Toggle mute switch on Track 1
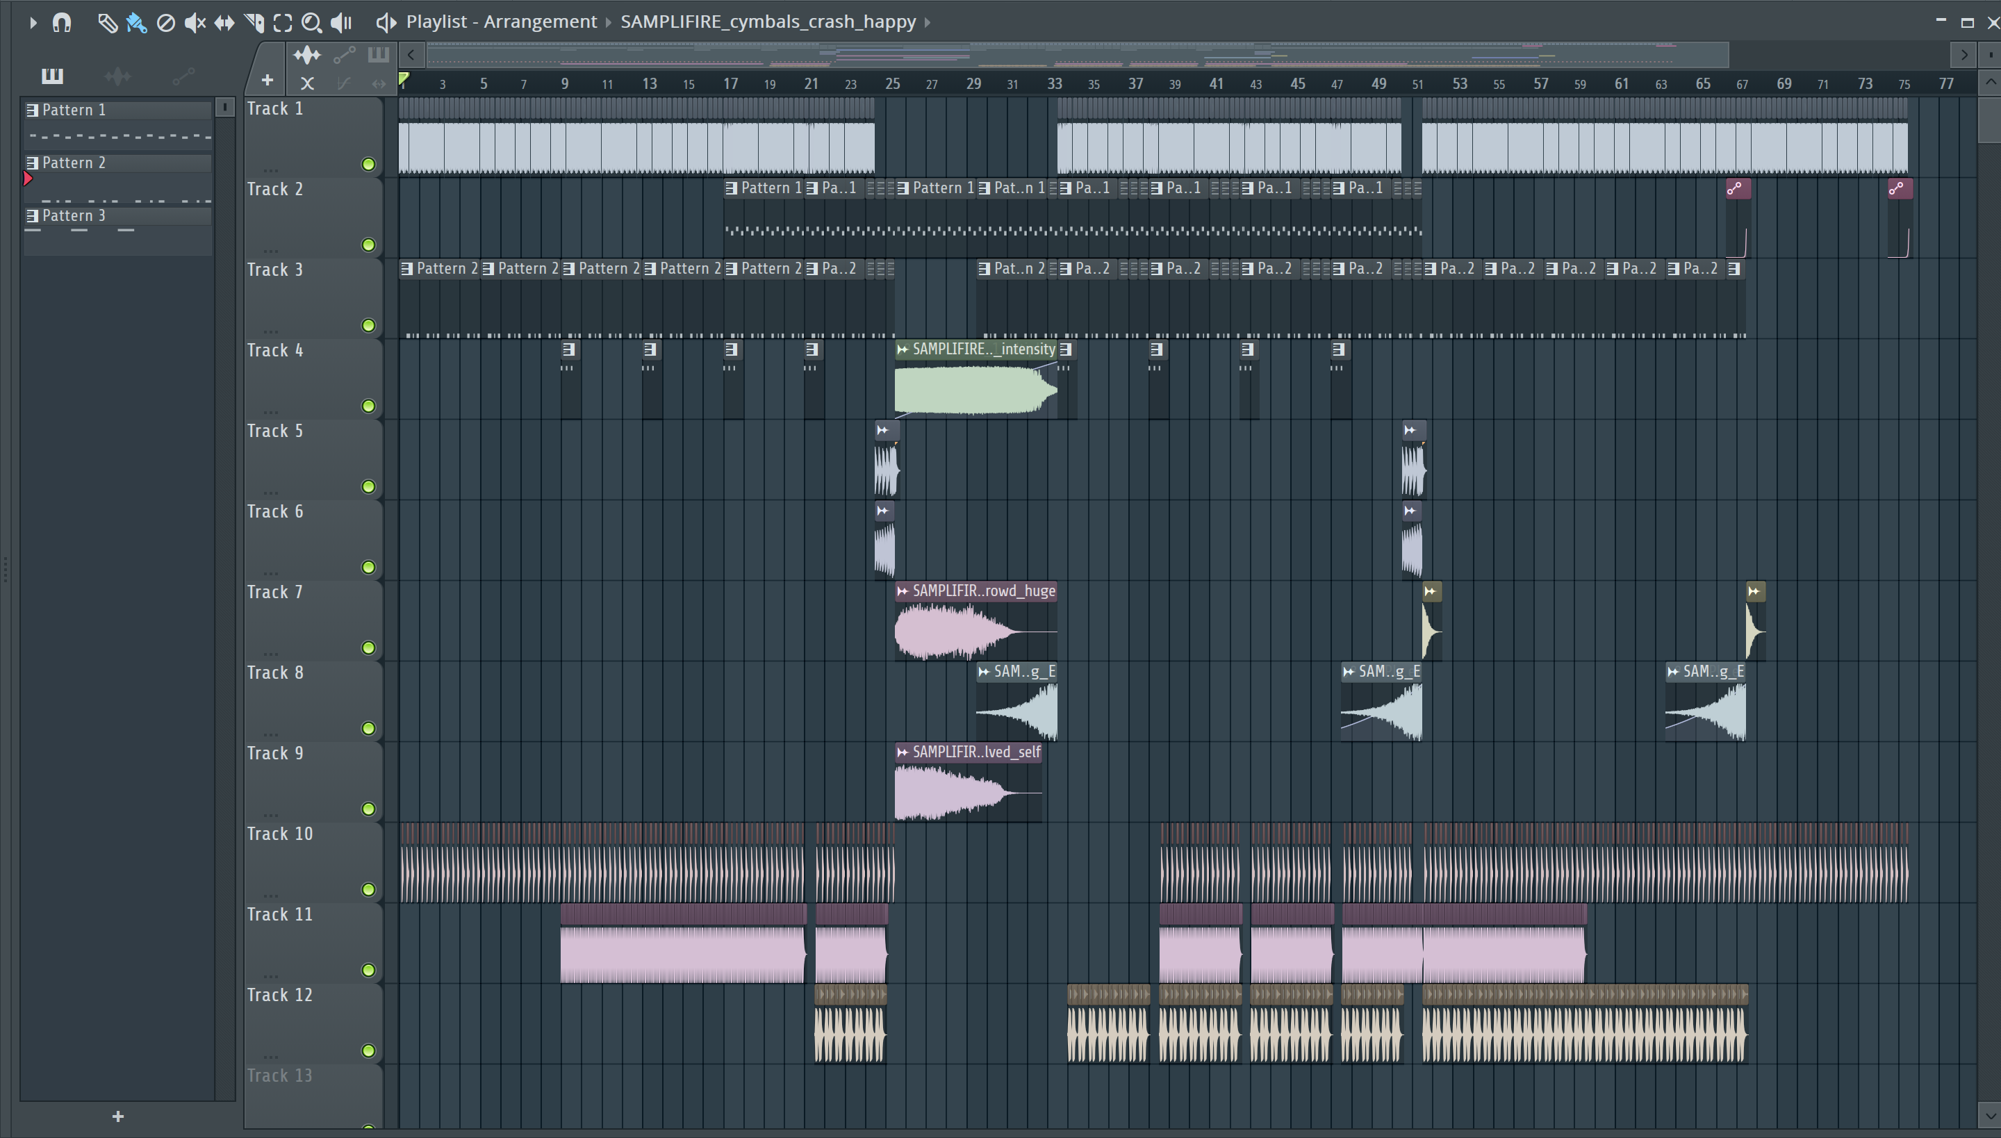This screenshot has width=2001, height=1138. (368, 164)
